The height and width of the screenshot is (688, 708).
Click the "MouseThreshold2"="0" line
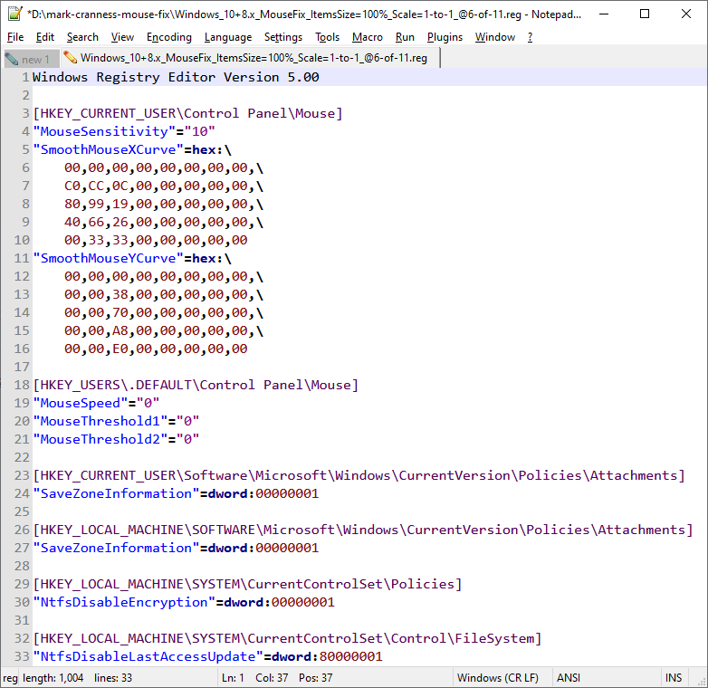(x=116, y=439)
